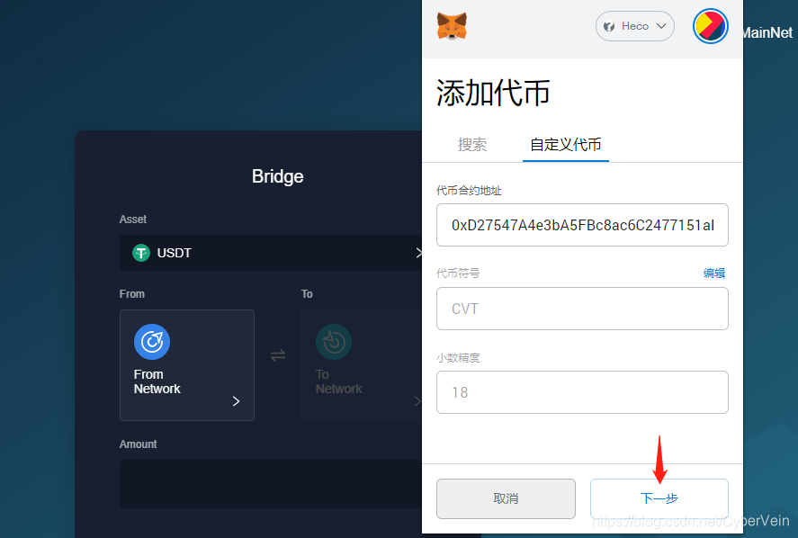Click the 代币合约地址 field label
Image resolution: width=798 pixels, height=538 pixels.
pyautogui.click(x=469, y=191)
